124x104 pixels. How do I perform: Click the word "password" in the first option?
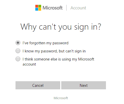pos(60,43)
